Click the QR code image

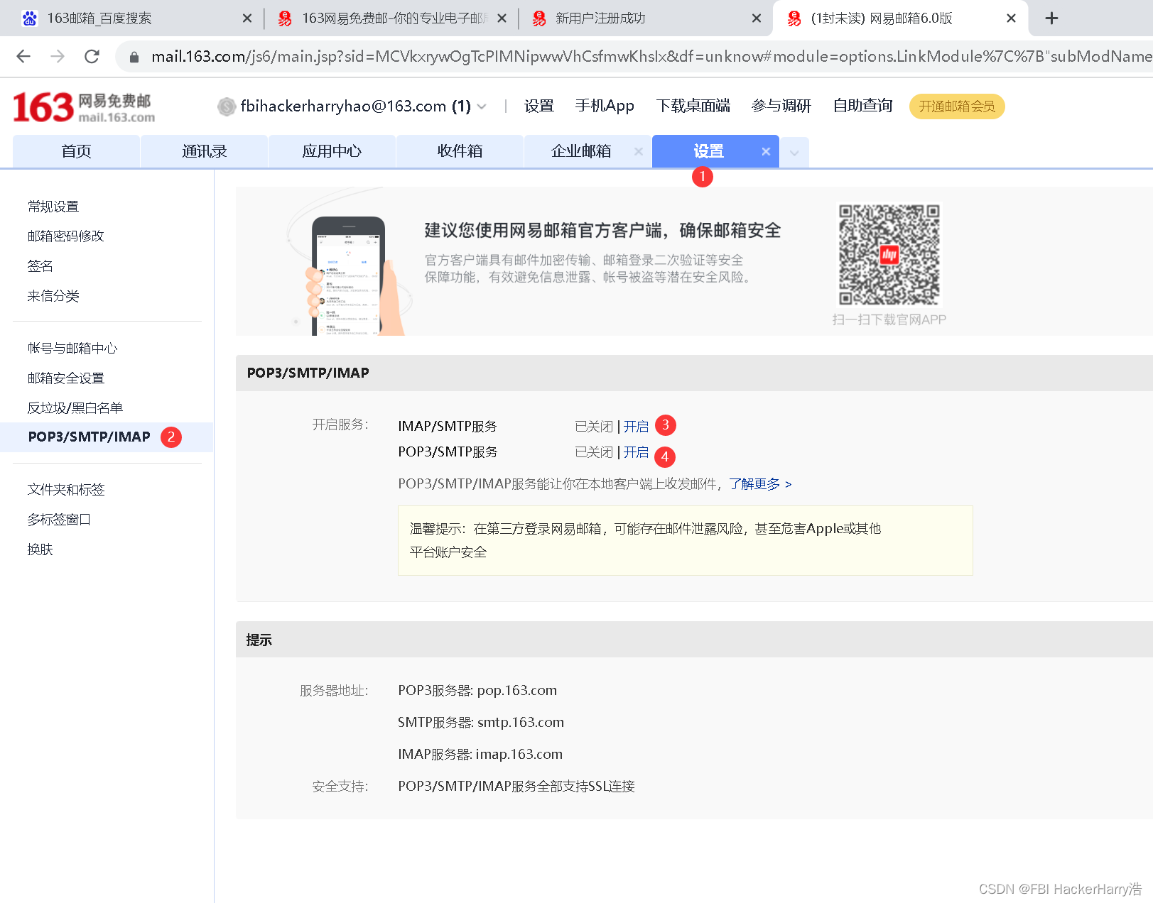(x=889, y=255)
